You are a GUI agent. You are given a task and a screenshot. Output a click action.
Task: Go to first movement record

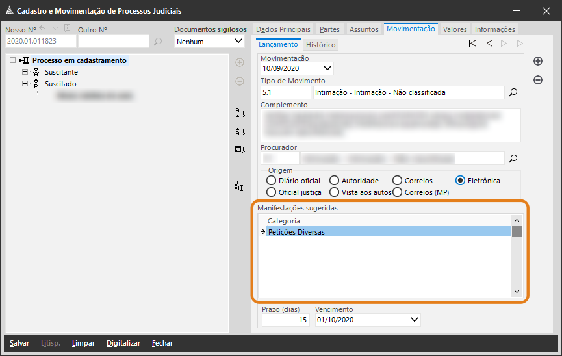click(472, 44)
